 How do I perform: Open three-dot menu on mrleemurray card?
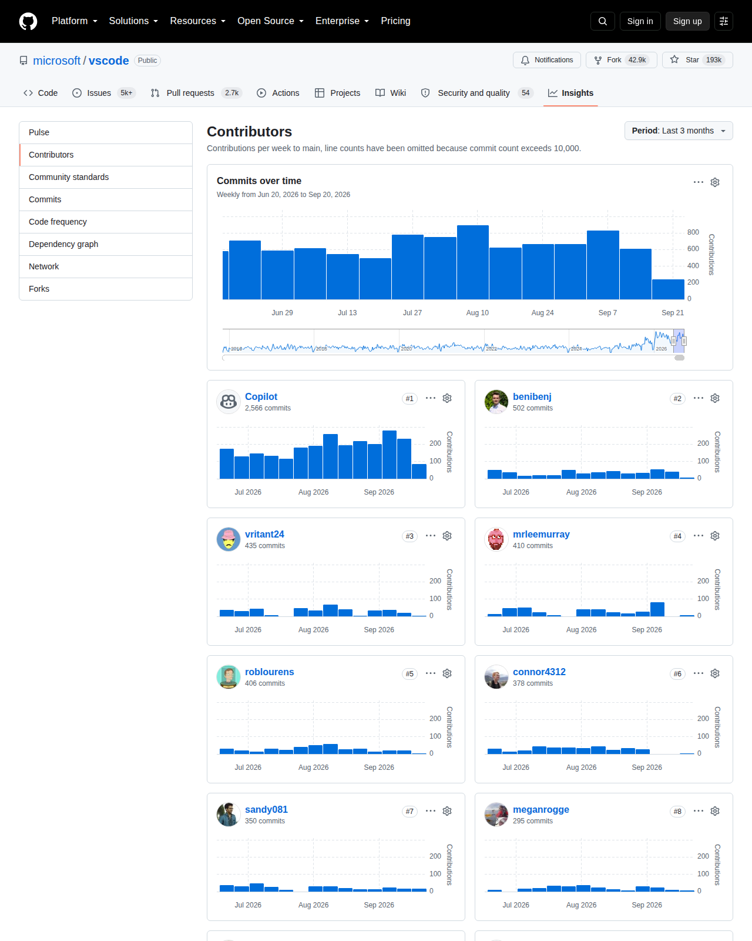pos(699,536)
